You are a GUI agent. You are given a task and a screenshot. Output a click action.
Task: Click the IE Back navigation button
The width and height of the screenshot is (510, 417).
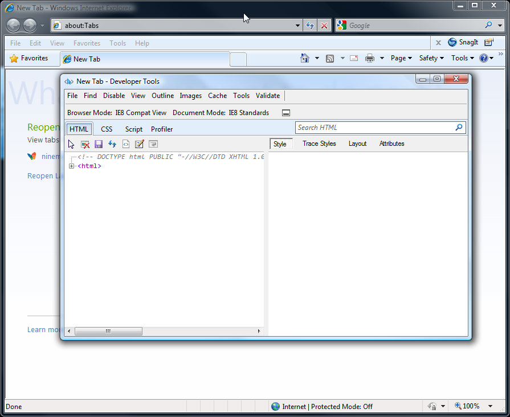click(x=14, y=26)
